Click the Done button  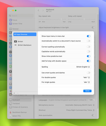87,91
